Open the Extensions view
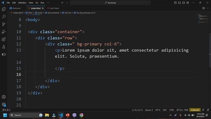211x119 pixels. [x=4, y=39]
